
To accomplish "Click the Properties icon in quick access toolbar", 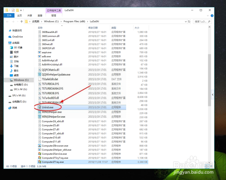I will pyautogui.click(x=13, y=10).
